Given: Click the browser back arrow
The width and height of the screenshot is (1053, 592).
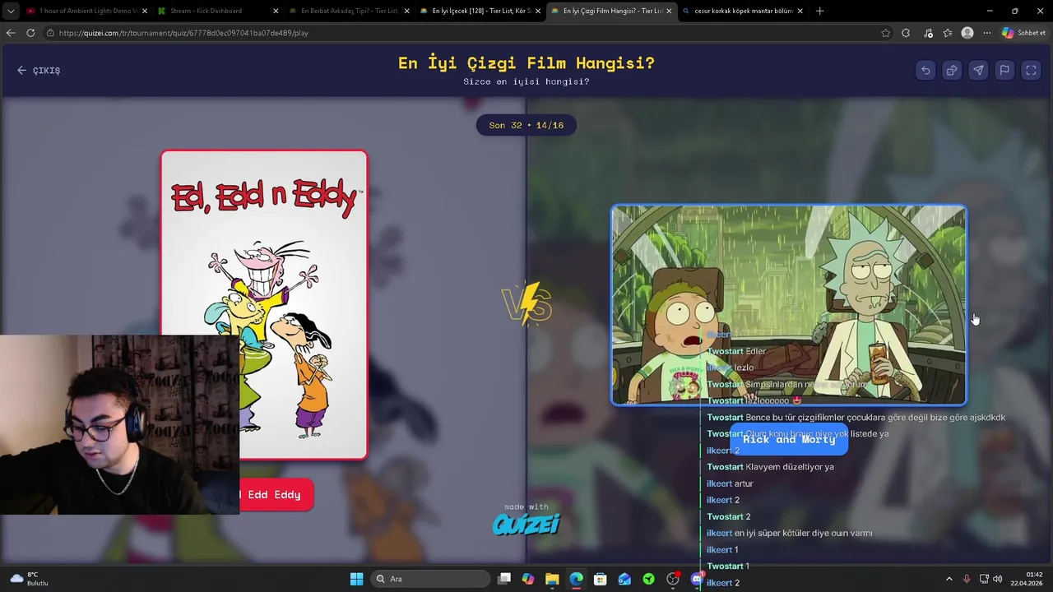Looking at the screenshot, I should (x=11, y=33).
